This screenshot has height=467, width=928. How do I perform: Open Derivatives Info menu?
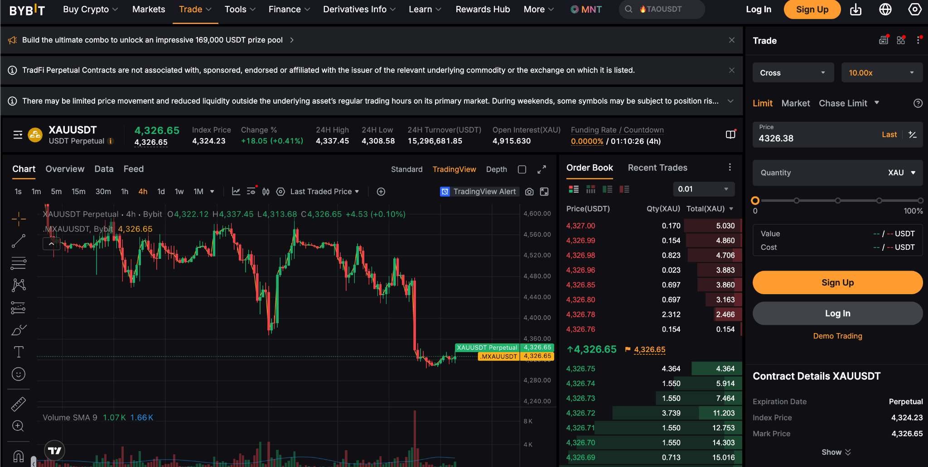click(x=359, y=10)
